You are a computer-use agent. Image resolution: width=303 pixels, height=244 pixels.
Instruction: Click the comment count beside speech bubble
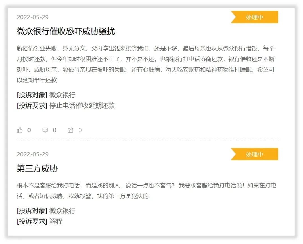pyautogui.click(x=54, y=130)
